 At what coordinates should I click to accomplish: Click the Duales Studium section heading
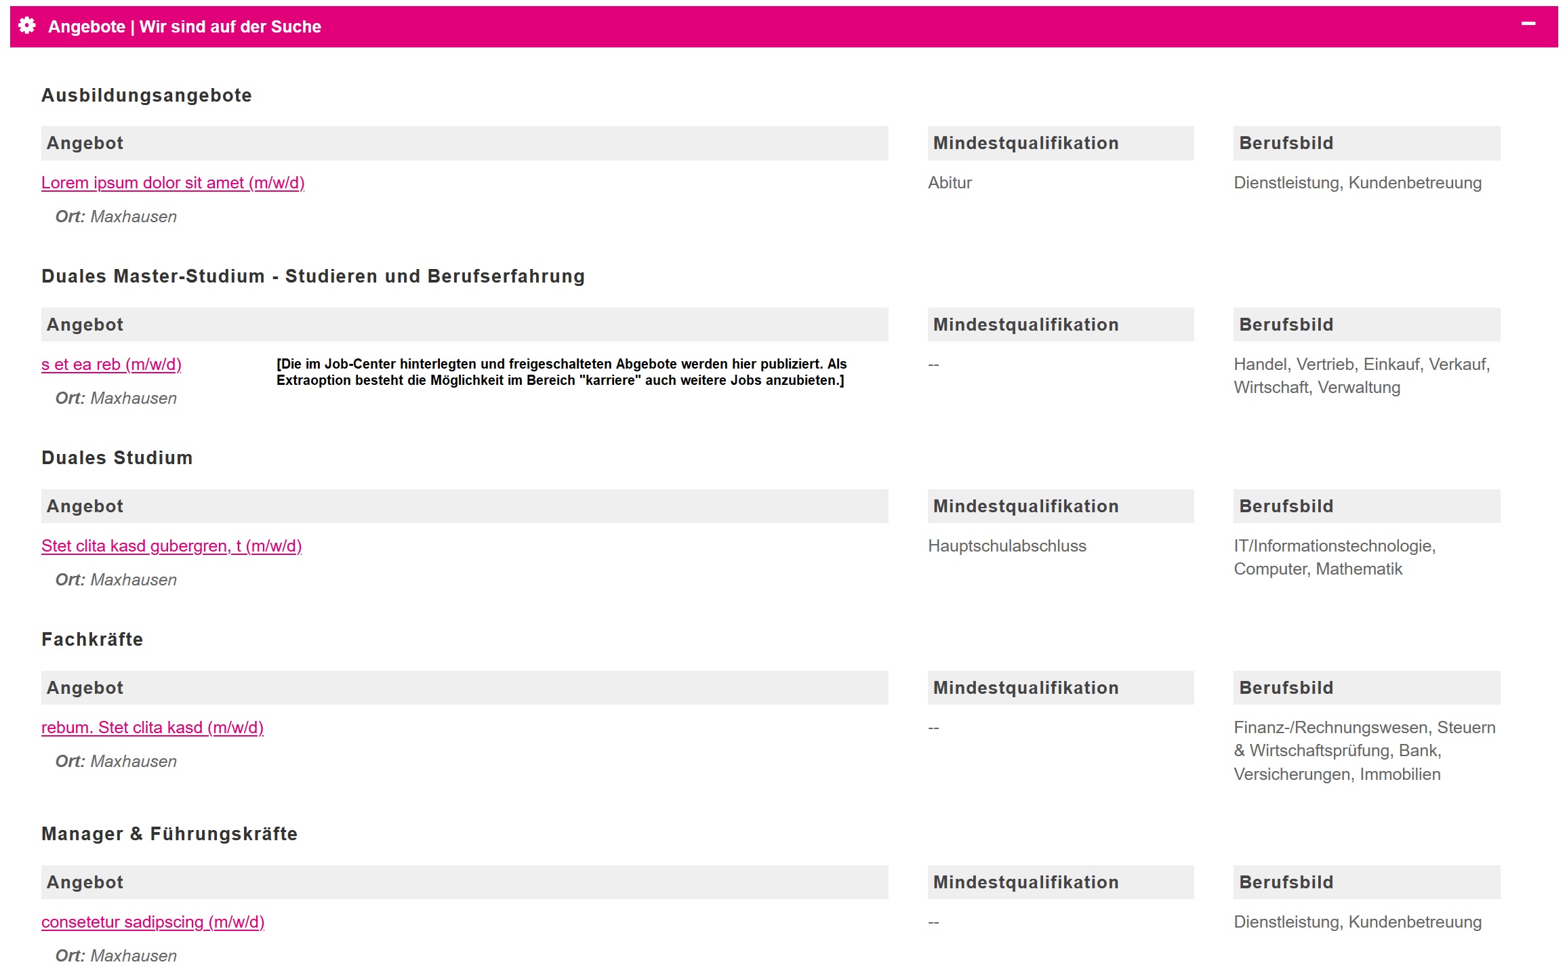point(117,458)
